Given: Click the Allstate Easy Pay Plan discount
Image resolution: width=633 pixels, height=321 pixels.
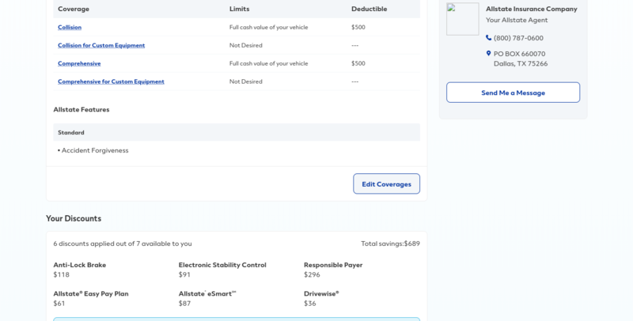Looking at the screenshot, I should click(90, 293).
